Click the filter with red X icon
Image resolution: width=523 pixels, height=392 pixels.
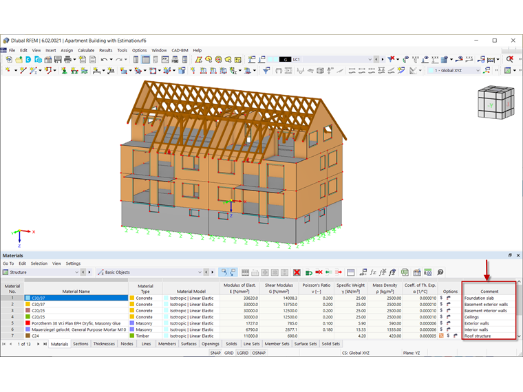(392, 59)
